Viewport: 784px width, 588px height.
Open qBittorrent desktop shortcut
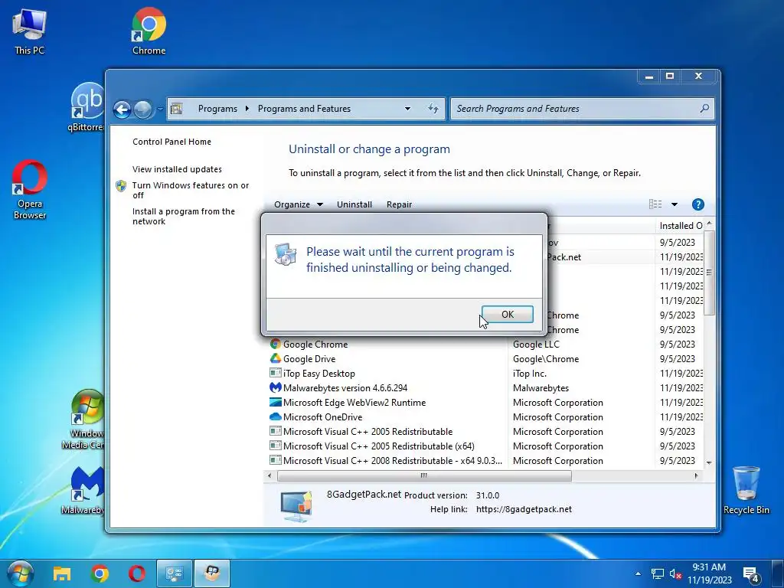[x=87, y=107]
